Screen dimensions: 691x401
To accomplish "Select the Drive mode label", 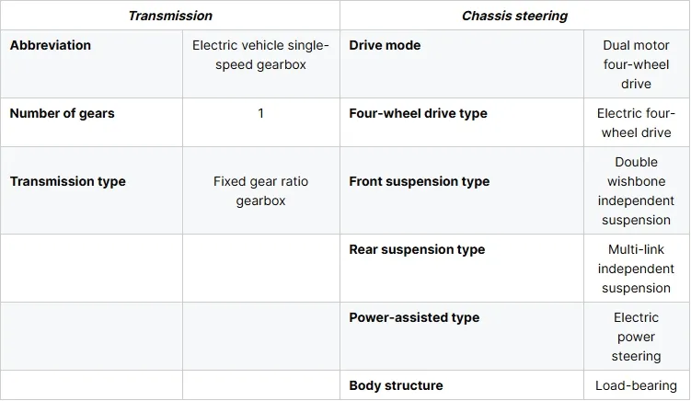I will coord(385,45).
